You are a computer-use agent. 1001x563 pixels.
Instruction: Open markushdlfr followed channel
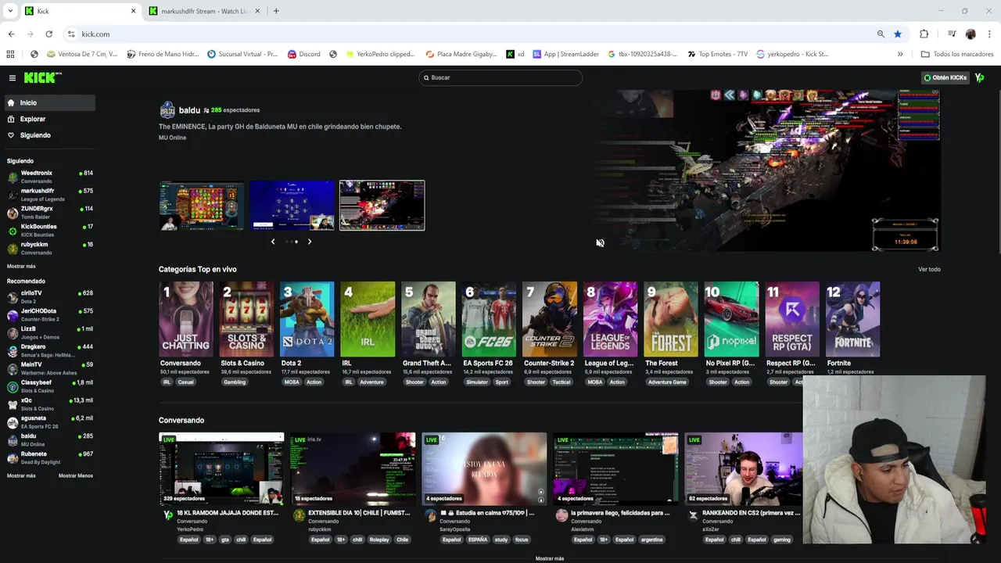(49, 195)
